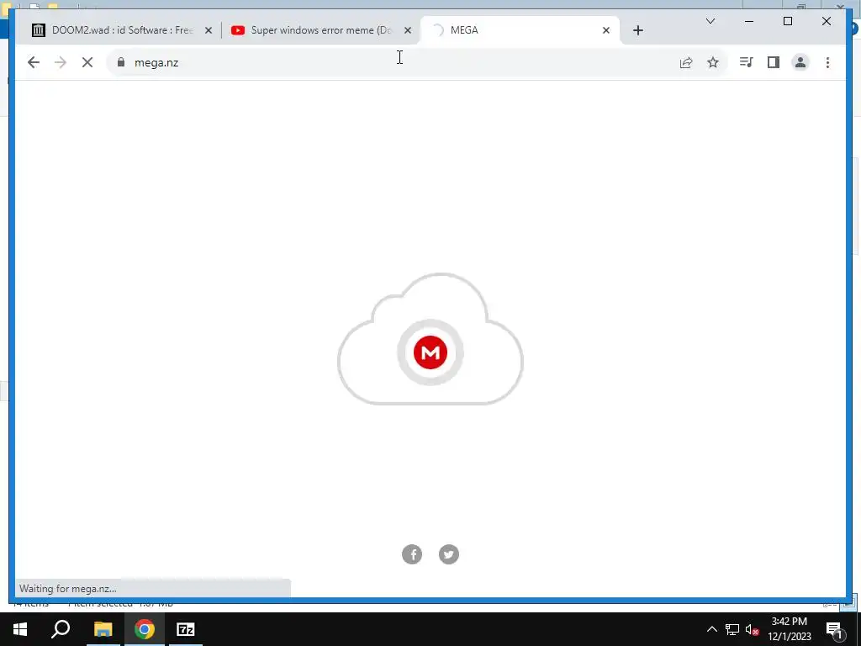The width and height of the screenshot is (861, 646).
Task: Click the Chrome taskbar icon
Action: (145, 629)
